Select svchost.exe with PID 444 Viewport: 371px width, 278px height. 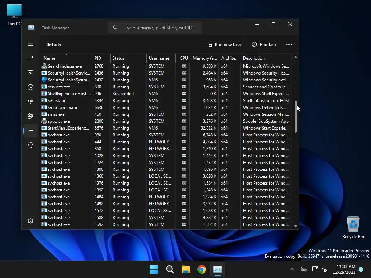(166, 142)
